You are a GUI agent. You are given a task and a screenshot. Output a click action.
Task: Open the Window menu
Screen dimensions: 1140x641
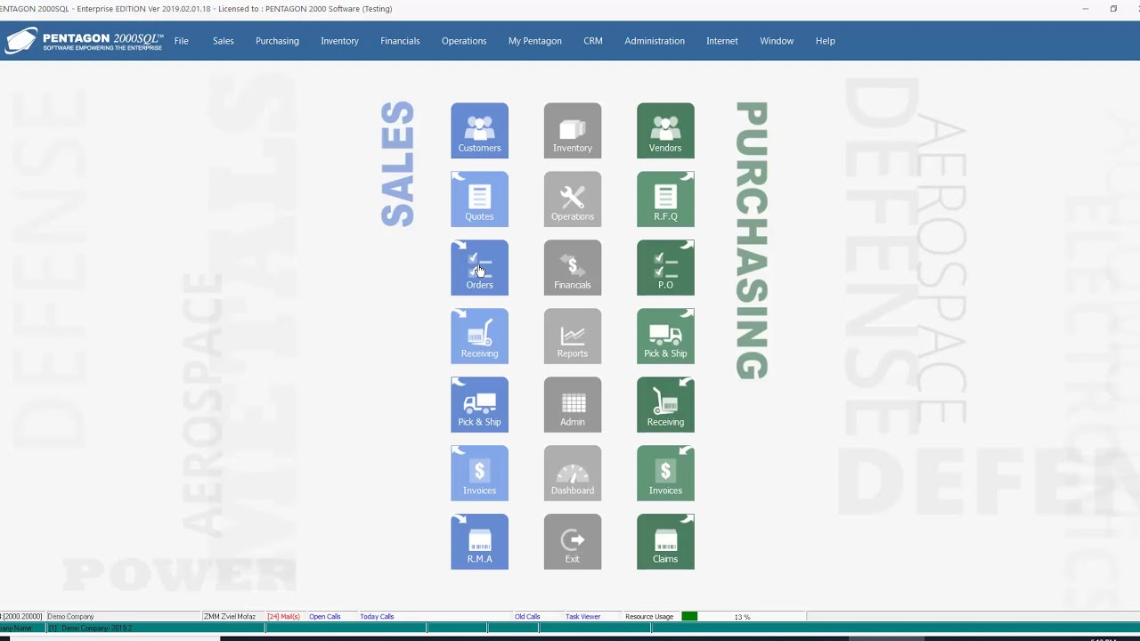pyautogui.click(x=777, y=41)
